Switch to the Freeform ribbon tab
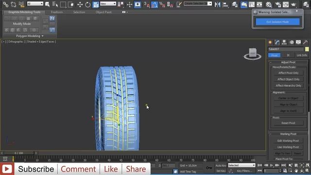This screenshot has height=175, width=311. pyautogui.click(x=57, y=12)
